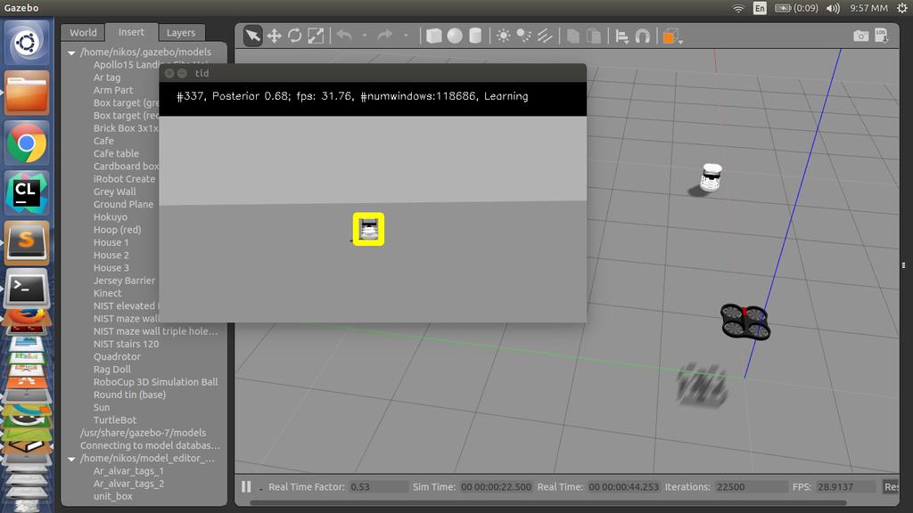Select the unit_box model
Image resolution: width=913 pixels, height=513 pixels.
(x=113, y=496)
